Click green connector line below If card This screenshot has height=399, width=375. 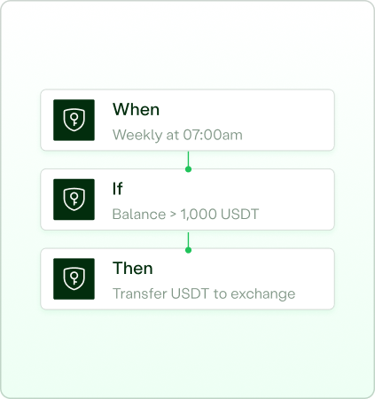click(x=188, y=239)
